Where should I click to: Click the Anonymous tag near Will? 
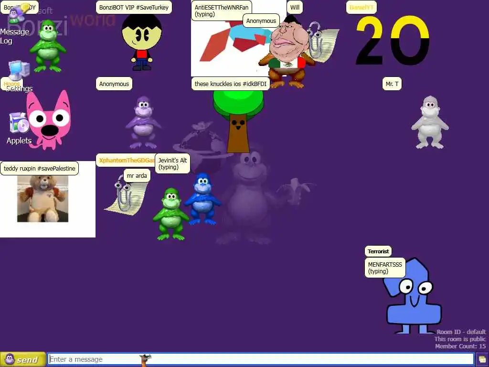point(261,21)
